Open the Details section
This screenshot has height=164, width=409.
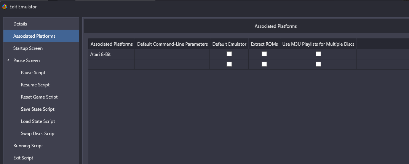tap(41, 24)
